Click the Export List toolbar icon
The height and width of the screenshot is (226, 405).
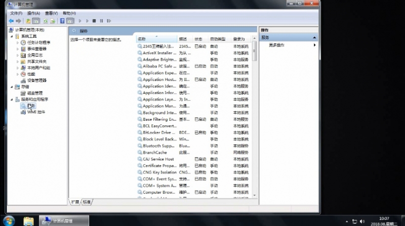coord(53,21)
